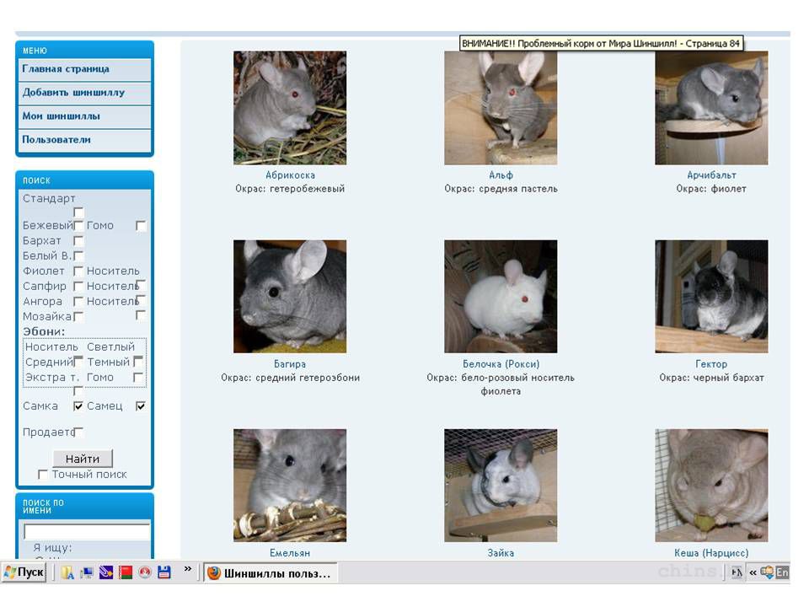The height and width of the screenshot is (607, 809).
Task: Uncheck the Самец checkbox
Action: click(141, 406)
